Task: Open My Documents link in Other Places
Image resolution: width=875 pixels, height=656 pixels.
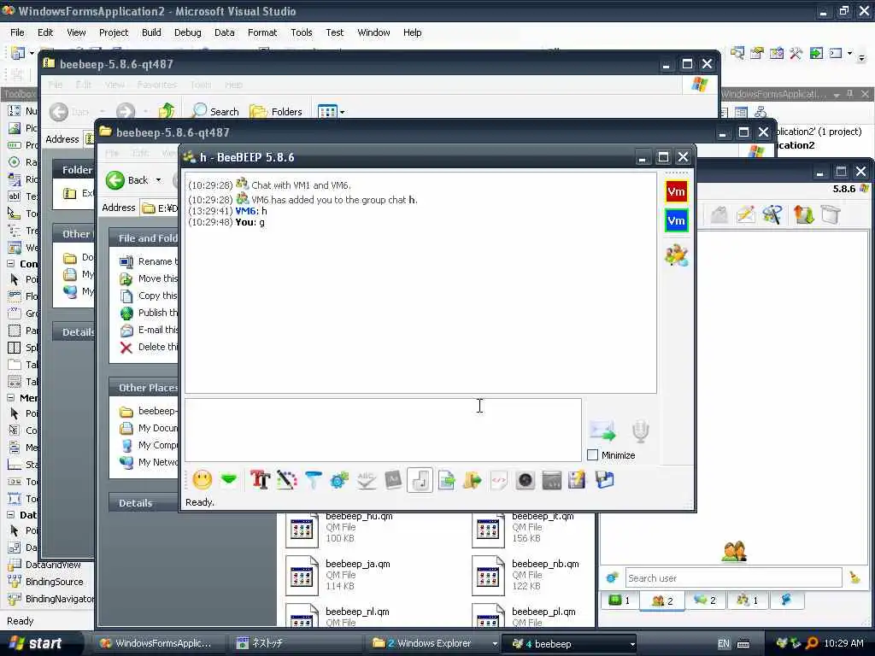Action: (x=149, y=428)
